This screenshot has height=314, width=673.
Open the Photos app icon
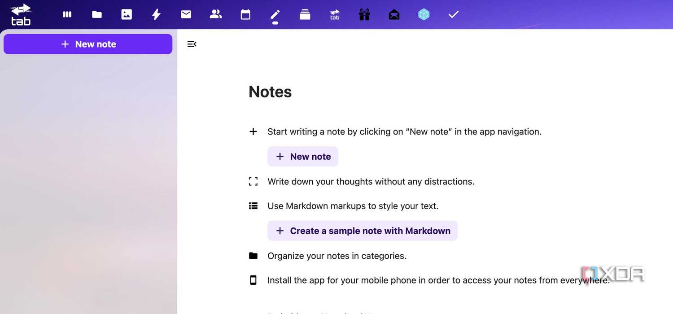pos(127,14)
